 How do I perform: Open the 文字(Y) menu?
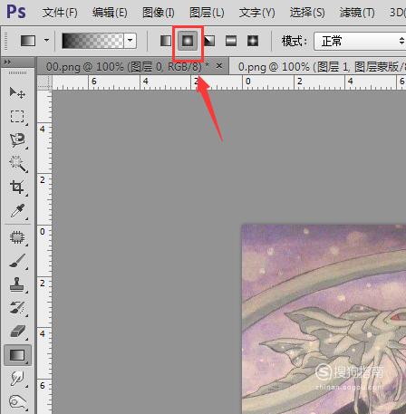pyautogui.click(x=257, y=13)
